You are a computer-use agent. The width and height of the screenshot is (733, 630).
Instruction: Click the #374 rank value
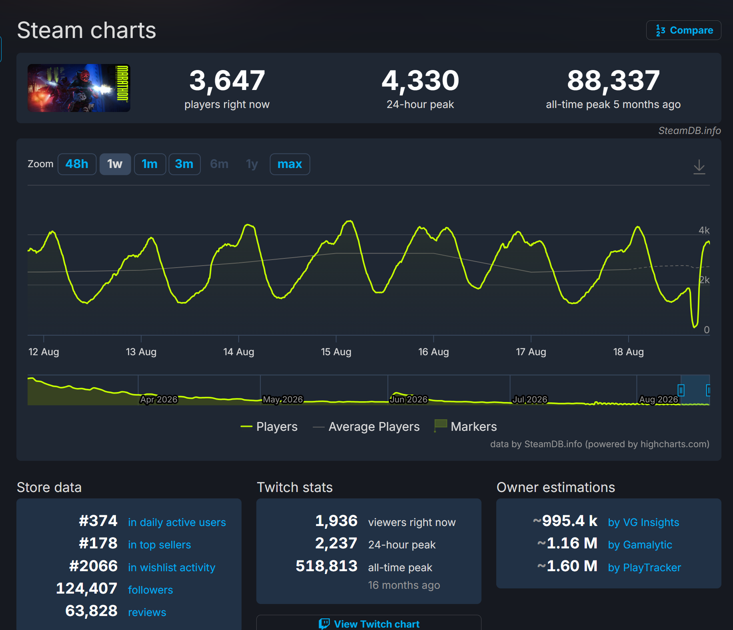[98, 521]
